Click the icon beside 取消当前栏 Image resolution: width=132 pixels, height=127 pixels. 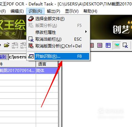[x=31, y=39]
